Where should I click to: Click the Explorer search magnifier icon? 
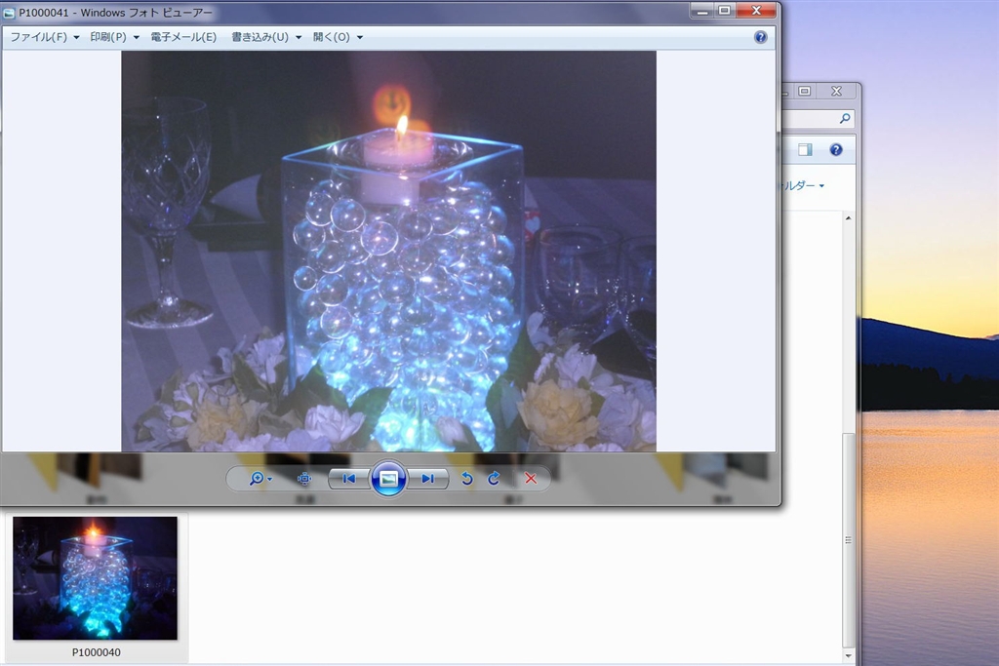click(845, 118)
